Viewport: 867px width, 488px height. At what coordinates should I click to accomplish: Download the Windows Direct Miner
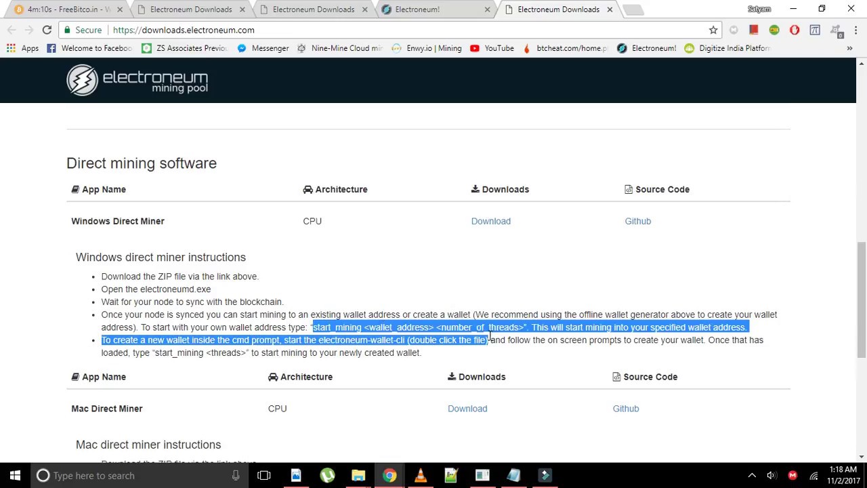[x=491, y=221]
